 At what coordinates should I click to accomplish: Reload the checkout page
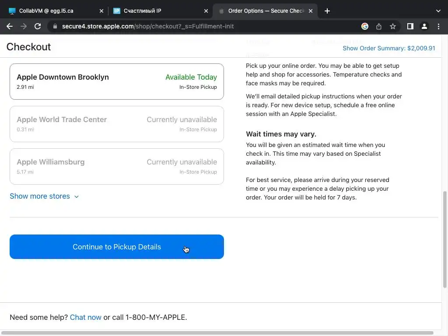tap(38, 26)
